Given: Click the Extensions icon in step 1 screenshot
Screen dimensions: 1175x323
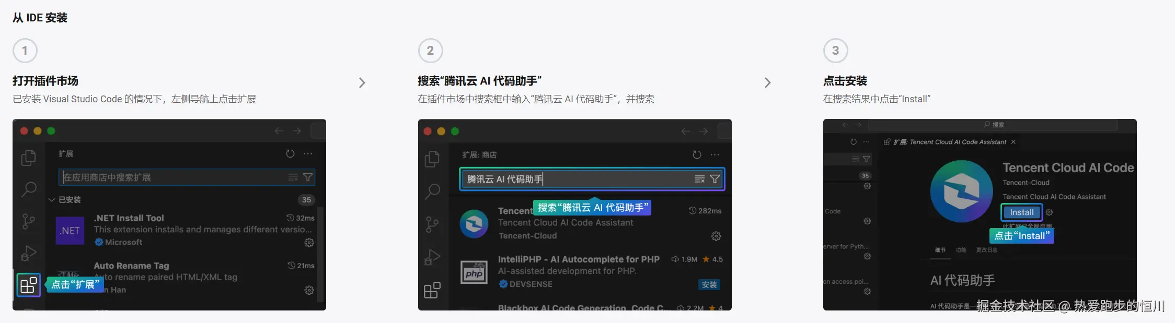Looking at the screenshot, I should click(x=29, y=285).
